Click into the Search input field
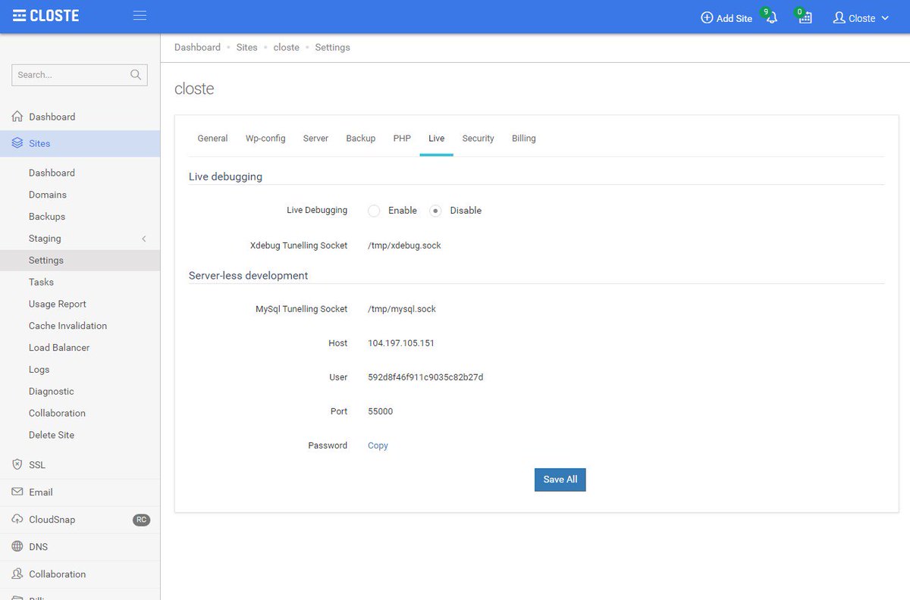 click(80, 74)
